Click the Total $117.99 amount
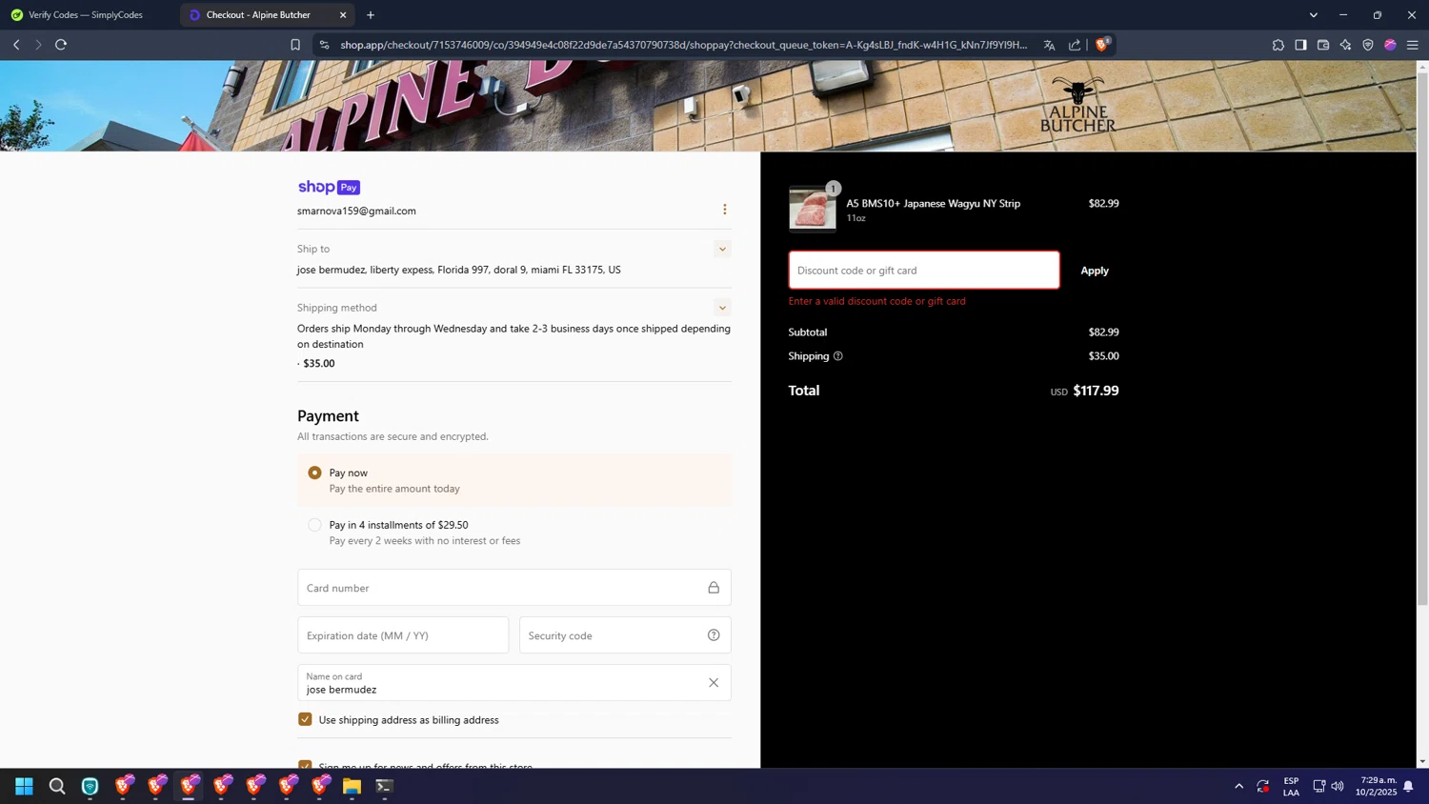 click(1096, 391)
